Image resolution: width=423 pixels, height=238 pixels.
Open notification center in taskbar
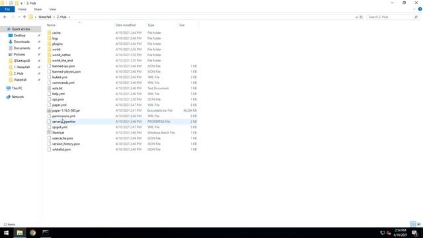pyautogui.click(x=415, y=233)
